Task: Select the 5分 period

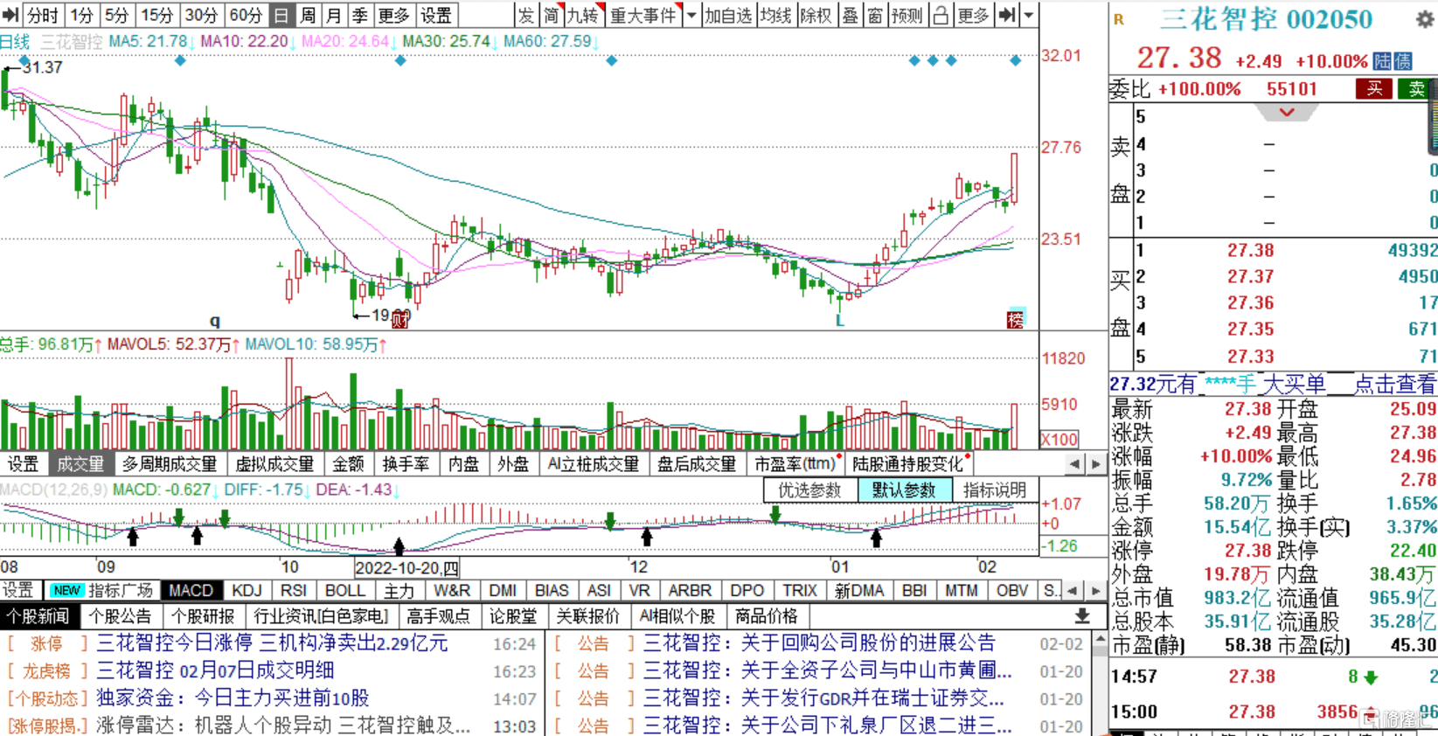Action: 116,15
